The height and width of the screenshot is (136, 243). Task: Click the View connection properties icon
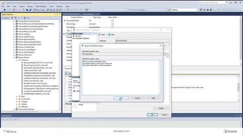point(74,91)
